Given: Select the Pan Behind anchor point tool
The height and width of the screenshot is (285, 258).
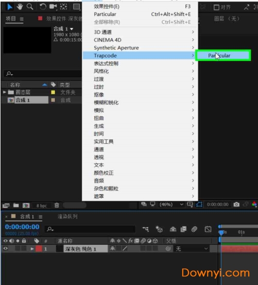Looking at the screenshot, I should click(x=63, y=7).
